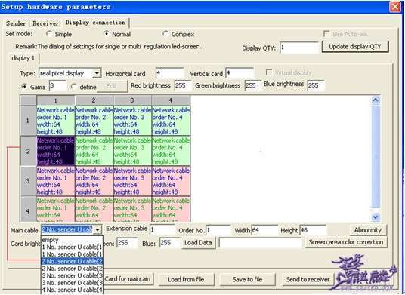The height and width of the screenshot is (295, 405).
Task: Select column 3 header in grid
Action: tap(132, 100)
